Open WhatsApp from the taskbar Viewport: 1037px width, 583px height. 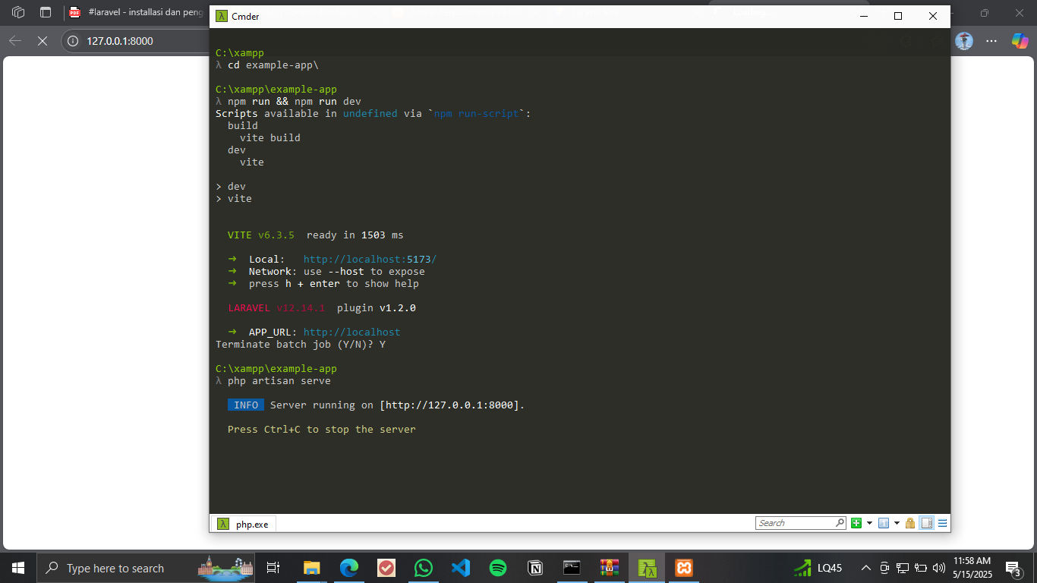coord(423,567)
